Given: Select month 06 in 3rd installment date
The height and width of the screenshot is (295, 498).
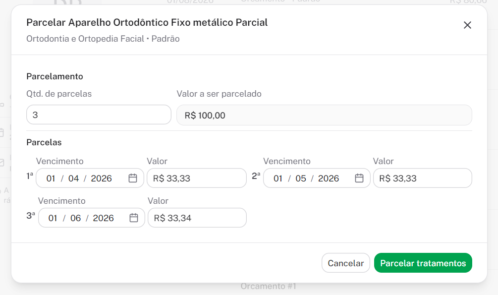Looking at the screenshot, I should (x=76, y=218).
